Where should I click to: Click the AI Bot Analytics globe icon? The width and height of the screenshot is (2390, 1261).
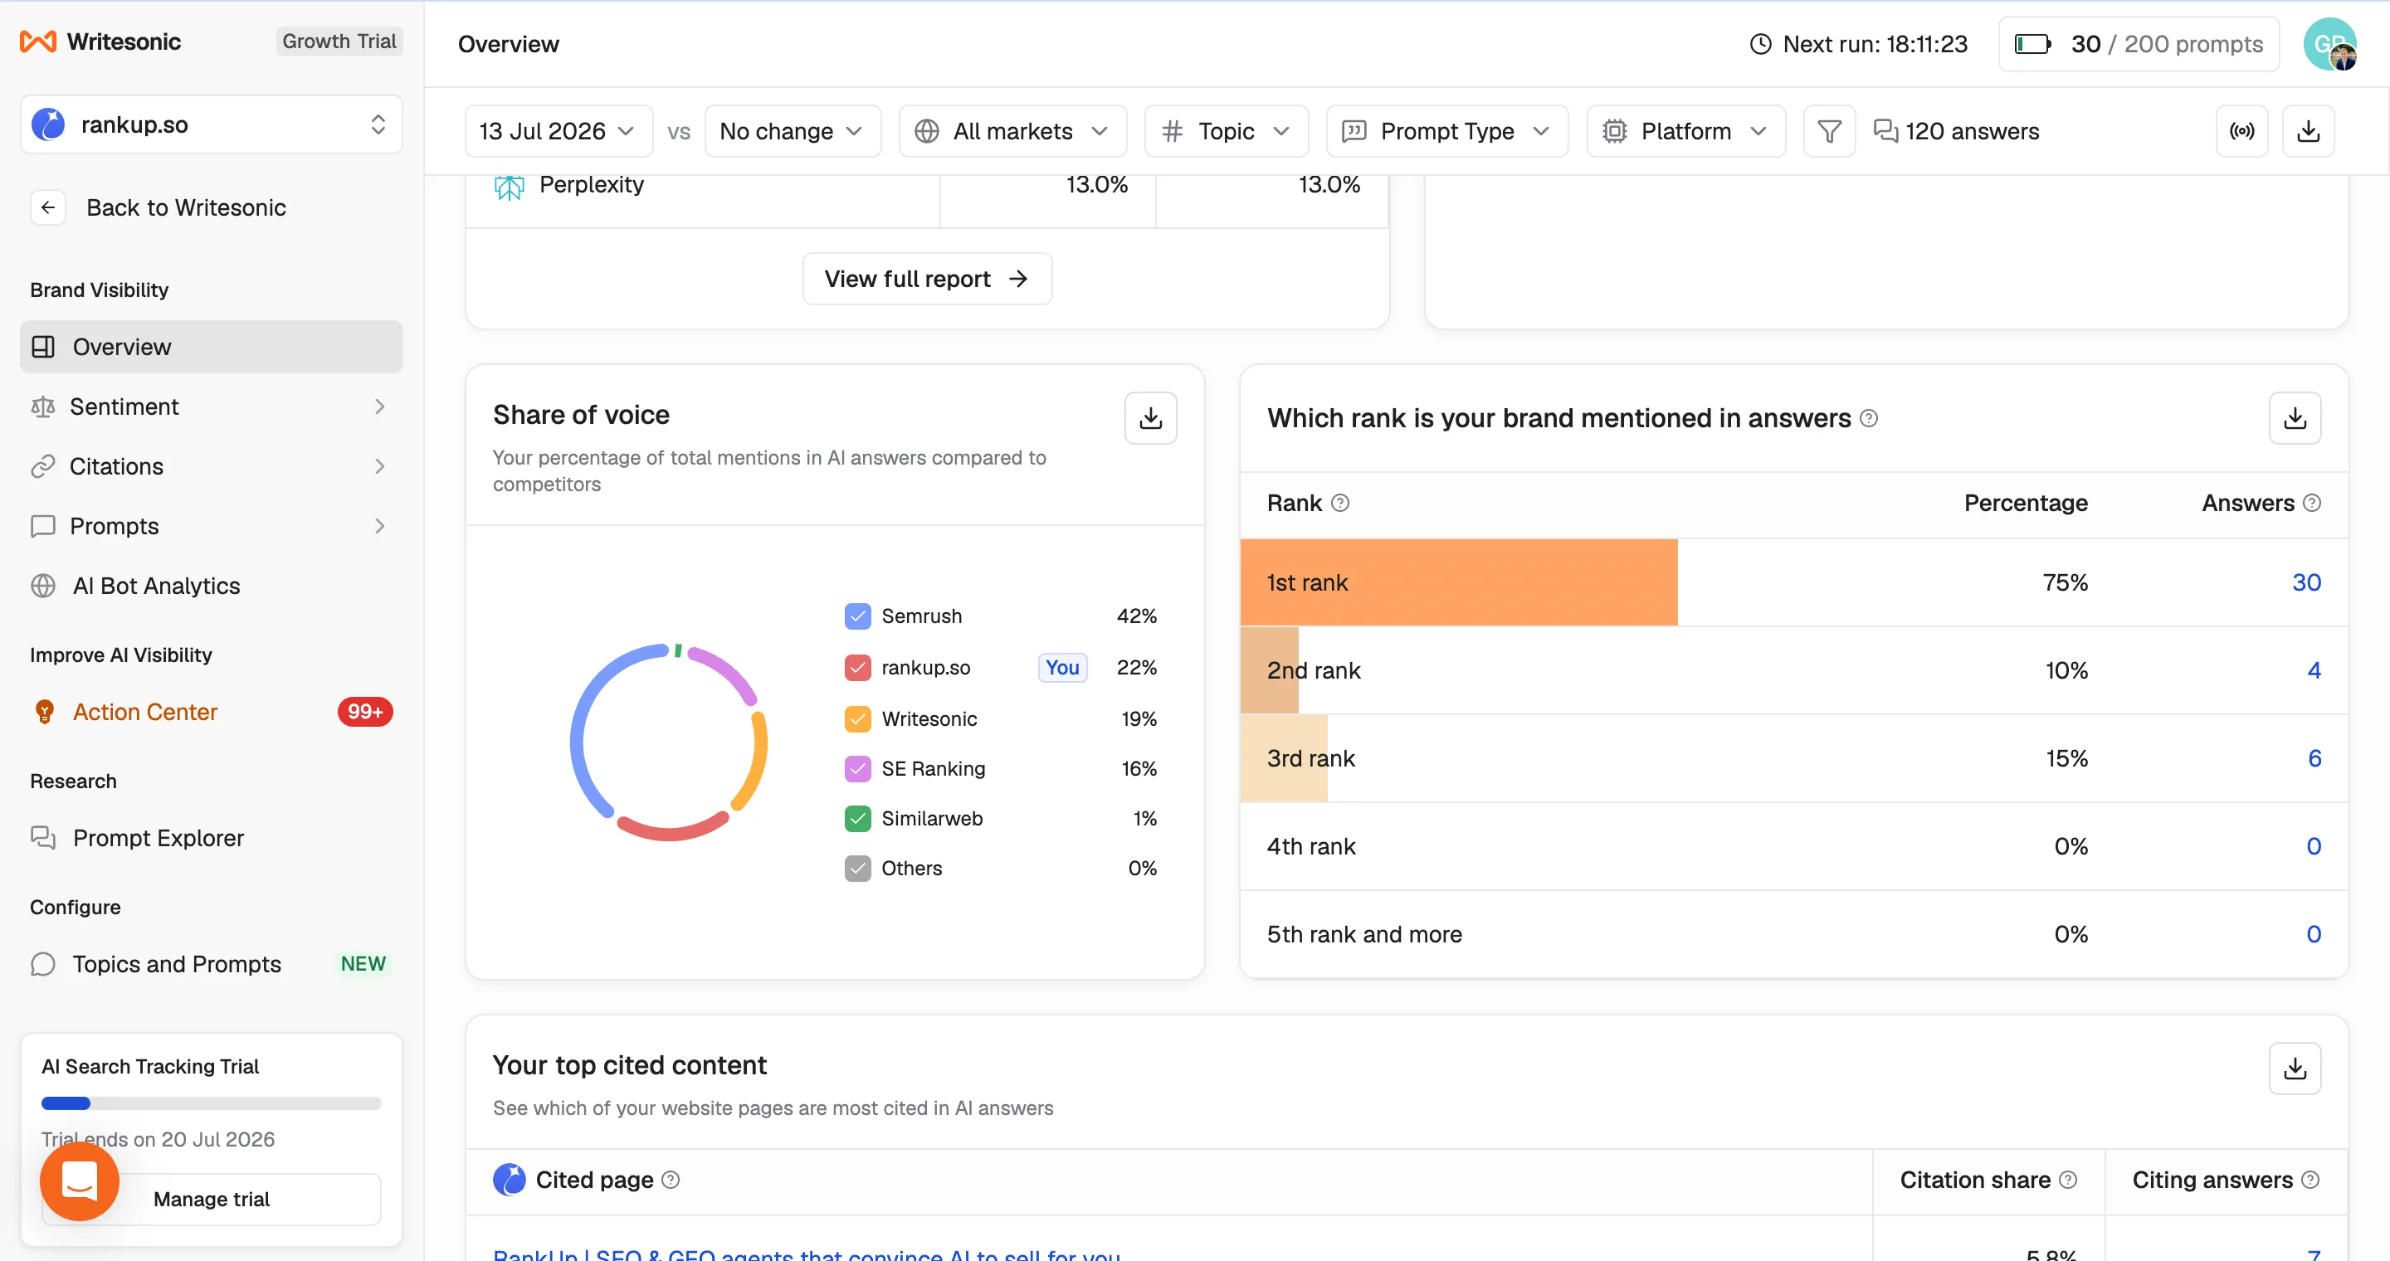pyautogui.click(x=42, y=585)
